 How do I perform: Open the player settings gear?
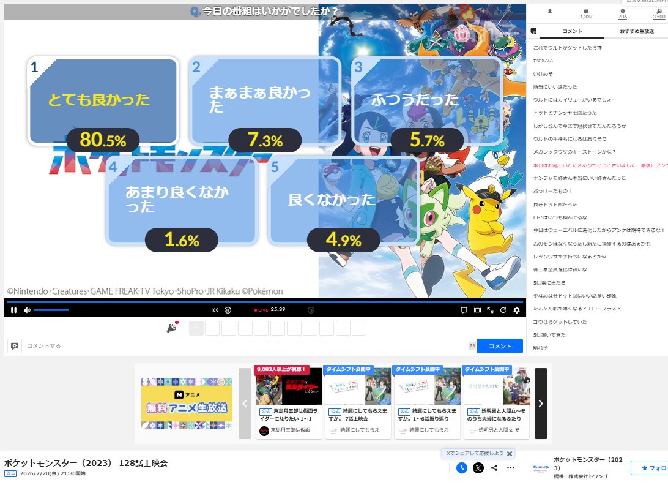coord(516,310)
